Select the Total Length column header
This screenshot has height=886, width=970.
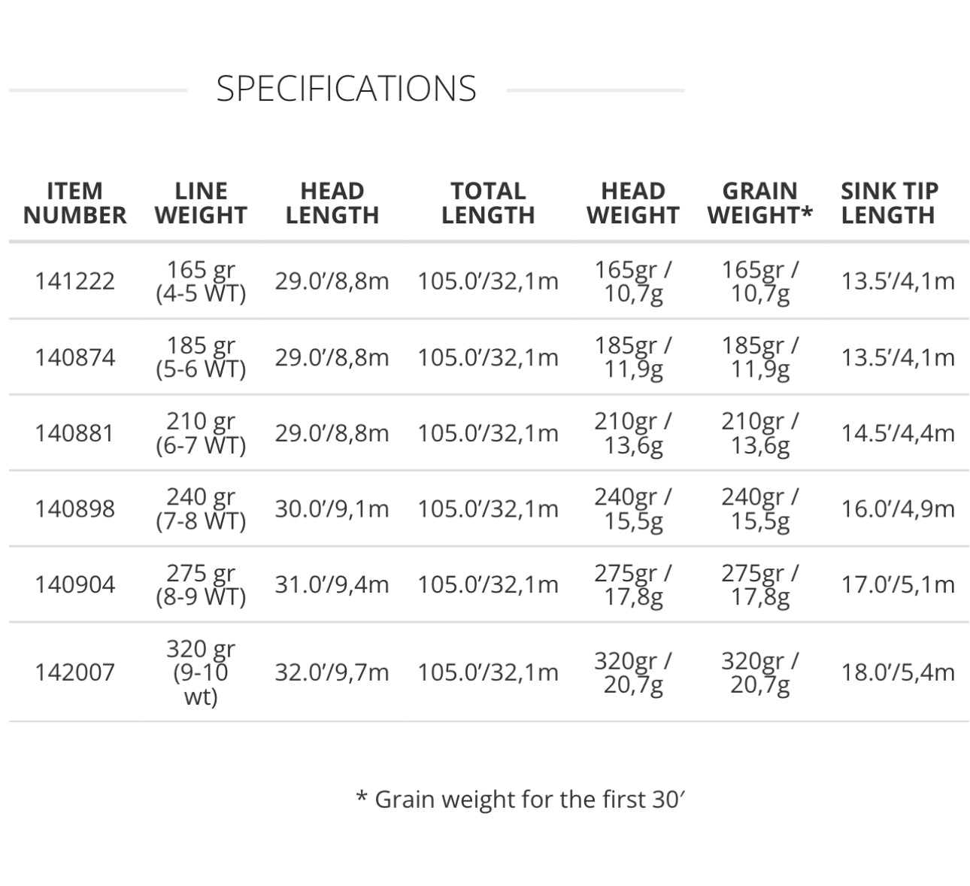[x=488, y=203]
